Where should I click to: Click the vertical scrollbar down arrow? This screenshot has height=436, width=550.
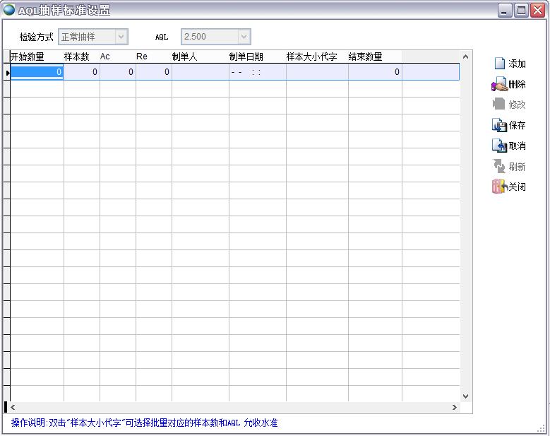465,396
